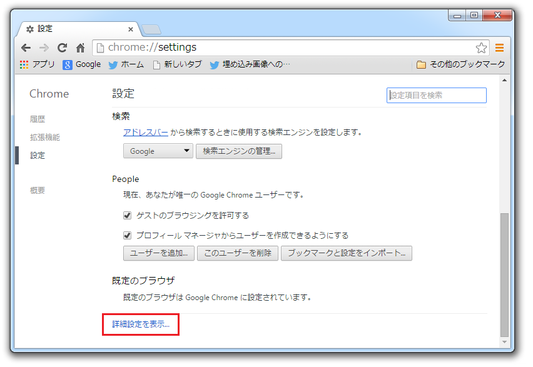Show advanced settings via 詳細設定を表示
Screen dimensions: 533x367
click(141, 324)
